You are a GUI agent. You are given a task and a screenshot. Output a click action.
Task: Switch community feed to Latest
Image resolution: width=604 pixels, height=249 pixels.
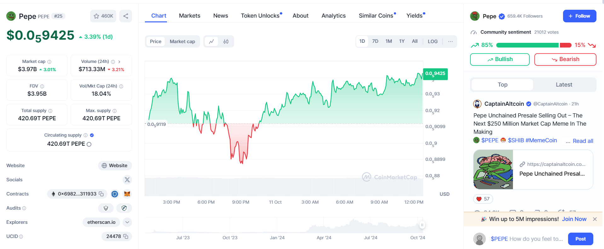[x=564, y=85]
